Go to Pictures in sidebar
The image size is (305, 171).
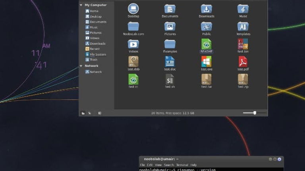tap(94, 33)
